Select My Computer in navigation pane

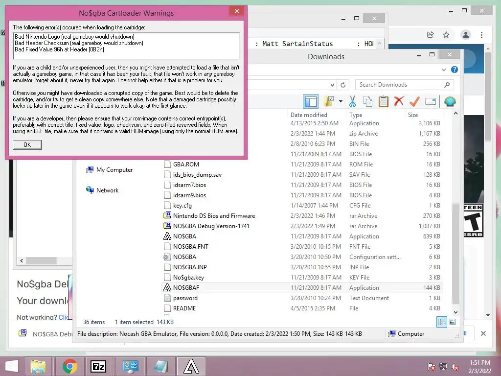point(110,170)
